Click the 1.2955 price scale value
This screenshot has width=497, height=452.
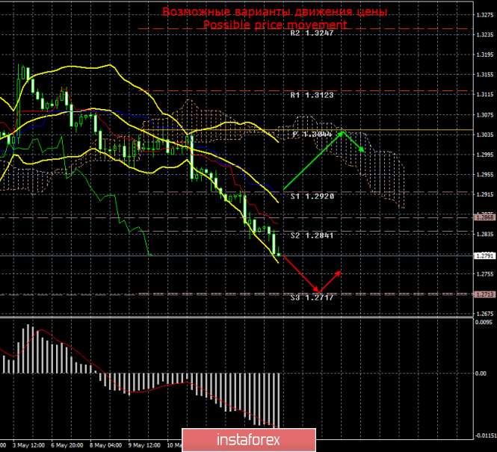(485, 175)
